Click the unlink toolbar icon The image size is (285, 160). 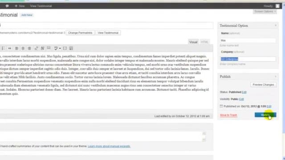click(x=43, y=48)
